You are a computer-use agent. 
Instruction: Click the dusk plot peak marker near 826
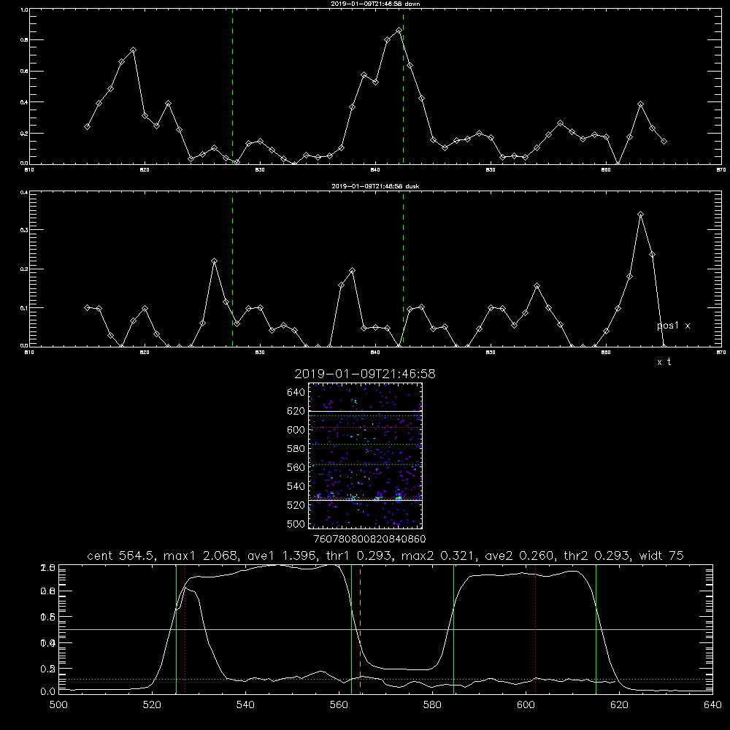point(214,261)
